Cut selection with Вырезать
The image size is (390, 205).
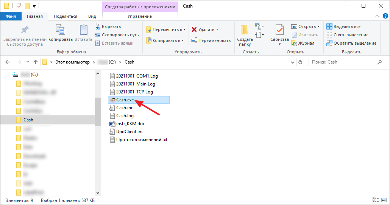click(x=108, y=26)
